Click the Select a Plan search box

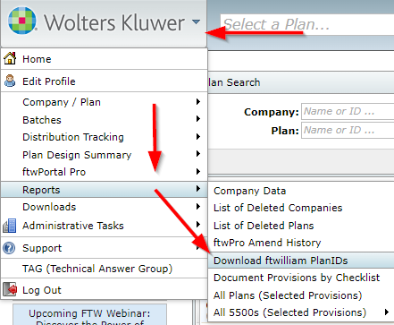coord(307,24)
